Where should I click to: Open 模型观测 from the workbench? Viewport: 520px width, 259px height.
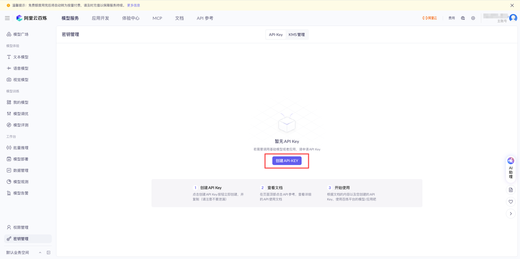[21, 181]
